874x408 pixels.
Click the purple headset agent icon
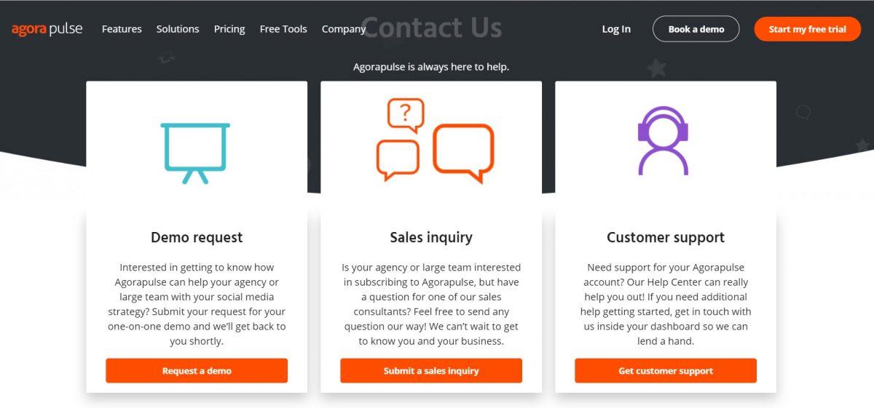pos(663,141)
